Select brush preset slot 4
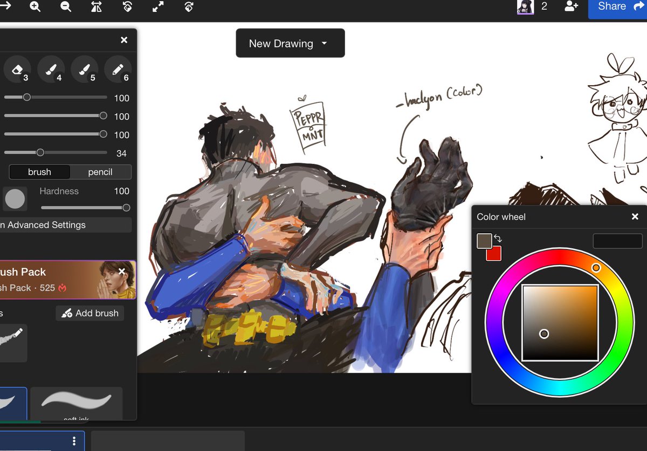 (51, 70)
